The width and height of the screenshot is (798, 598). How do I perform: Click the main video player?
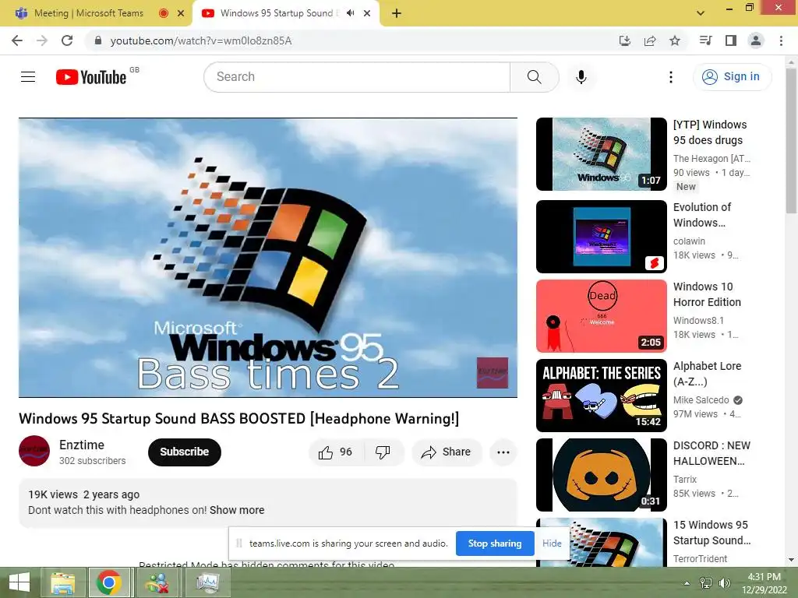[268, 258]
